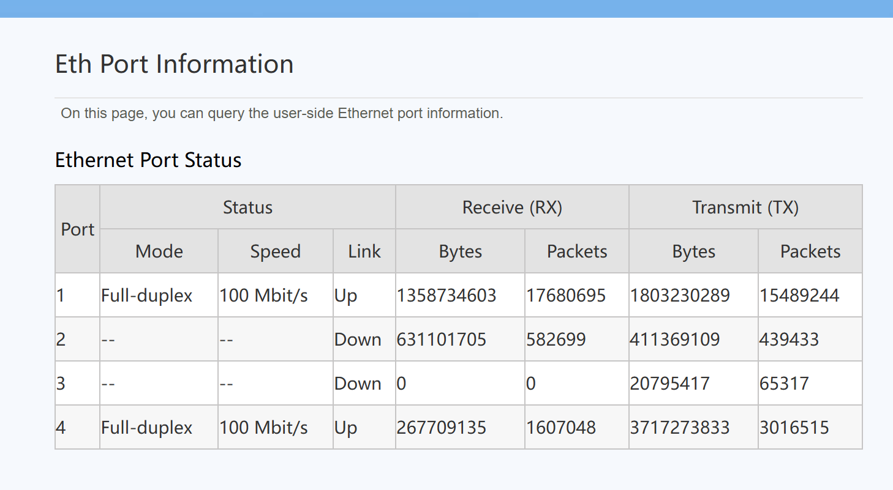Click port 3's "Down" link status
This screenshot has width=893, height=490.
click(364, 384)
